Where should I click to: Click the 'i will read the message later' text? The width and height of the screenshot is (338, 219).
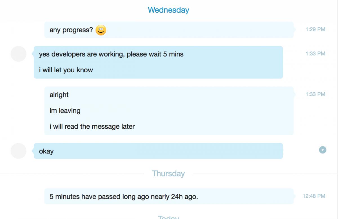92,126
